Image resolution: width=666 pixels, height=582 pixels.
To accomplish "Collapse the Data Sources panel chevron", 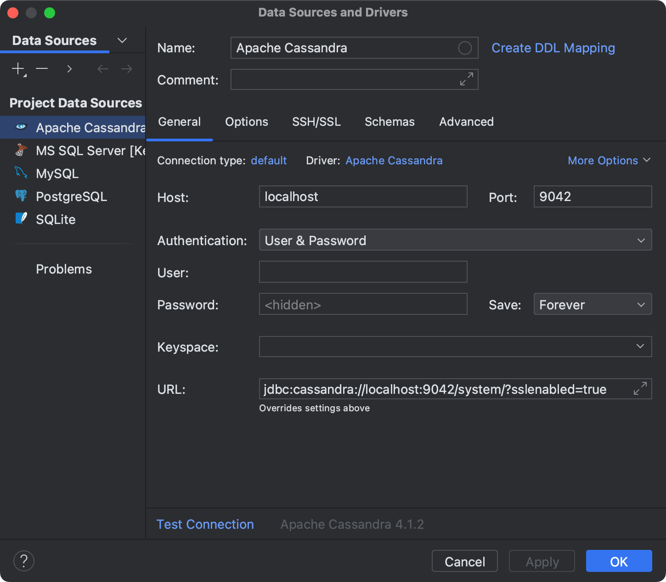I will 122,40.
